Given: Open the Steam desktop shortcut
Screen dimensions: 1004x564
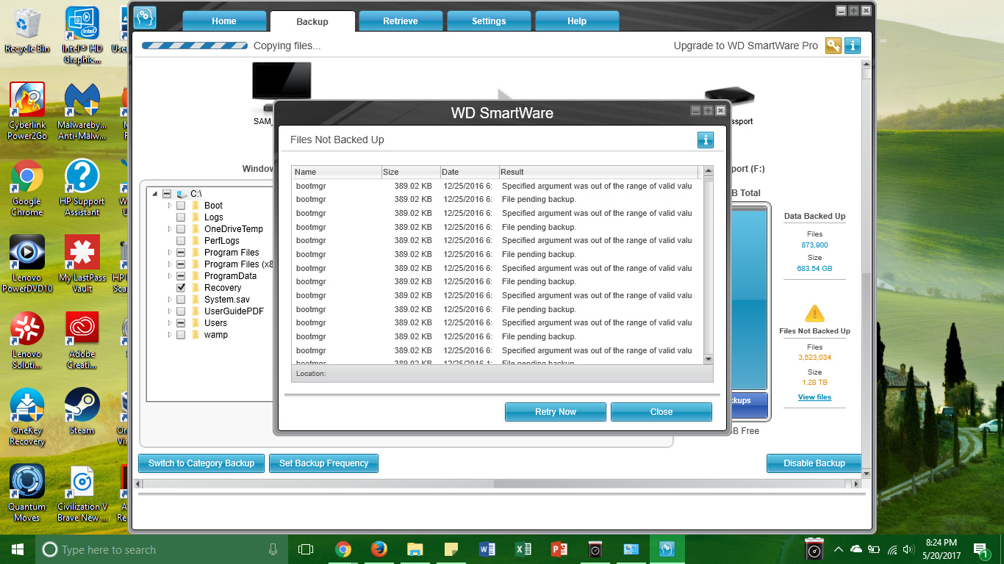Looking at the screenshot, I should point(82,411).
